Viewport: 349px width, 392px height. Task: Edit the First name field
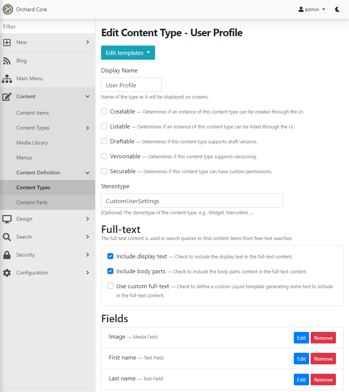click(301, 359)
